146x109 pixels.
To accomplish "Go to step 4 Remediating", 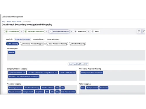I will tap(80, 31).
